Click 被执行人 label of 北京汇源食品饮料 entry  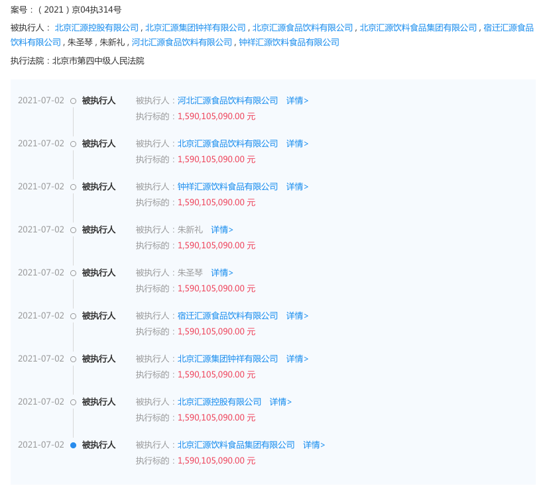[98, 144]
